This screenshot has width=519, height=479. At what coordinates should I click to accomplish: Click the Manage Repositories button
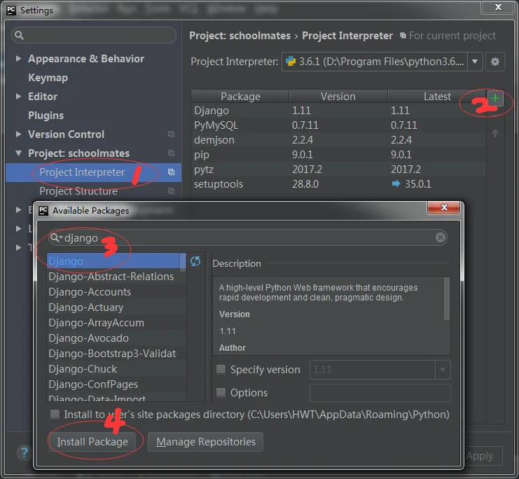(x=205, y=442)
